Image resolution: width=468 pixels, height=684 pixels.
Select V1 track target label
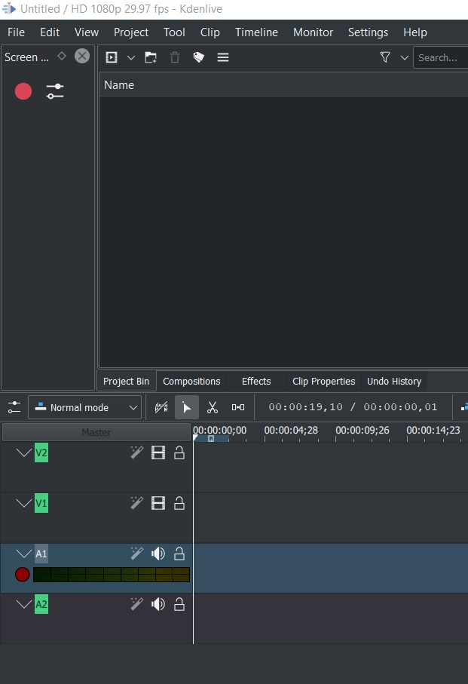tap(41, 504)
